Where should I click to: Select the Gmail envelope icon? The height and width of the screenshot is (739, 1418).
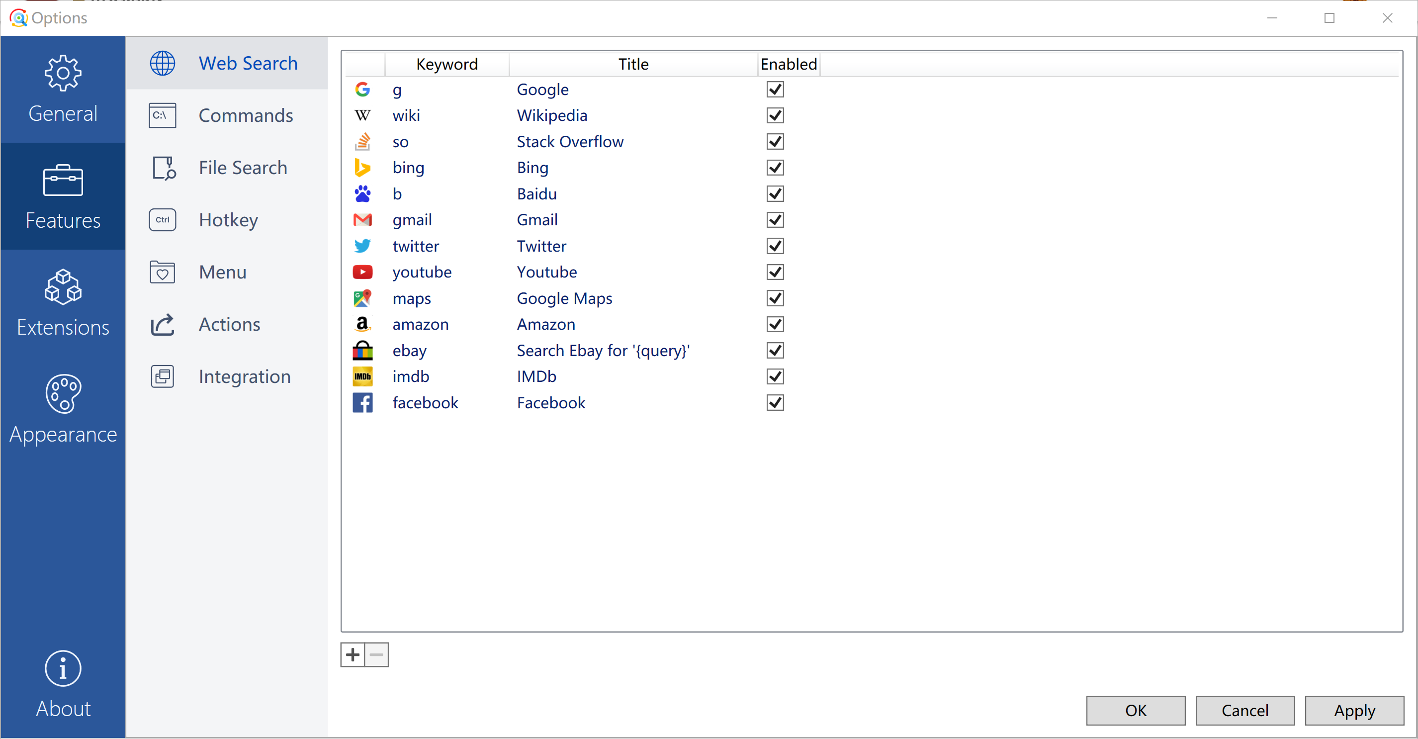pyautogui.click(x=362, y=220)
